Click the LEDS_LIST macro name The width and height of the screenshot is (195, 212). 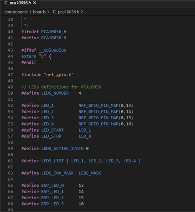coord(53,161)
